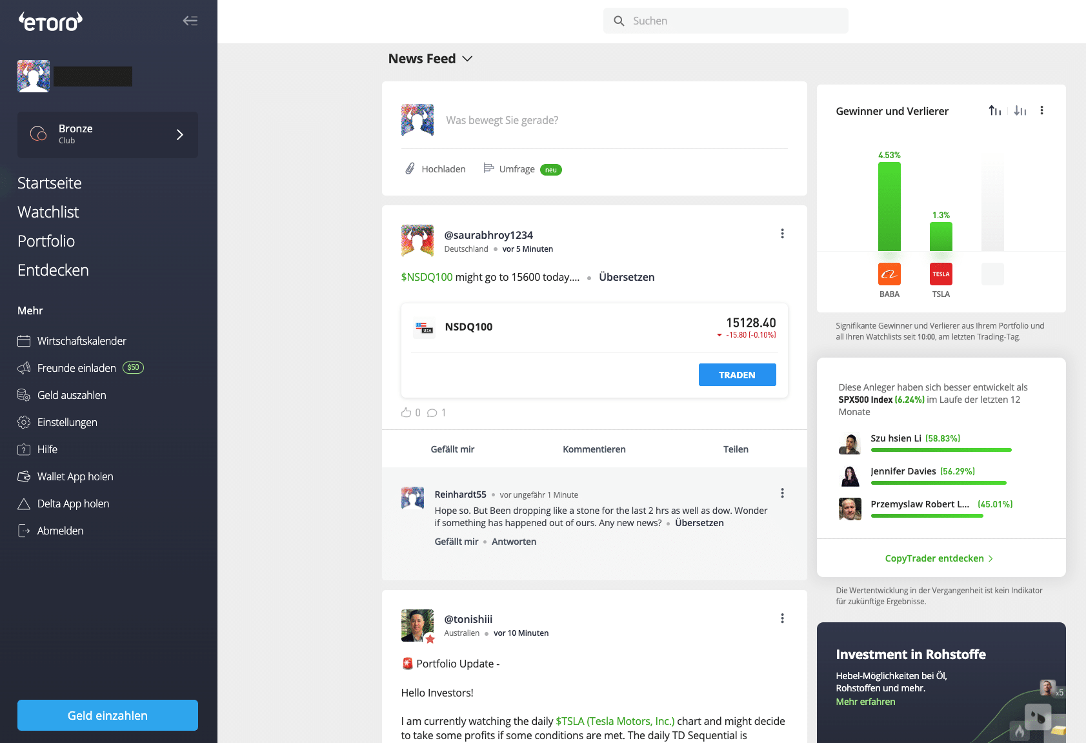Screen dimensions: 1086x743
Task: Open the Entdecken section
Action: [x=54, y=270]
